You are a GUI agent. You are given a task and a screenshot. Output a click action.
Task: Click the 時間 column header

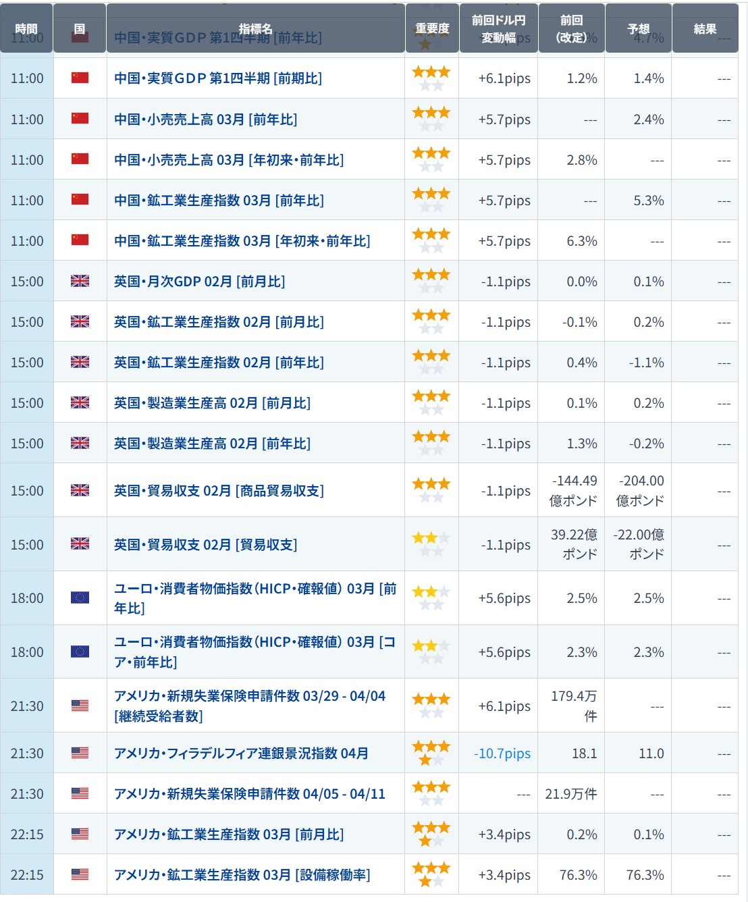coord(27,28)
